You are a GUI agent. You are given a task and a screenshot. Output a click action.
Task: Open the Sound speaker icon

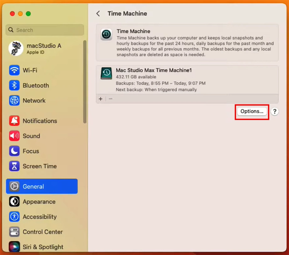click(14, 136)
